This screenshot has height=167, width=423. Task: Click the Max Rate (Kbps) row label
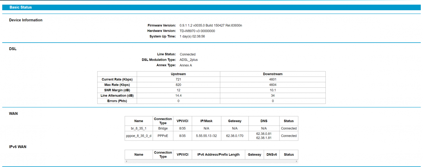click(117, 85)
